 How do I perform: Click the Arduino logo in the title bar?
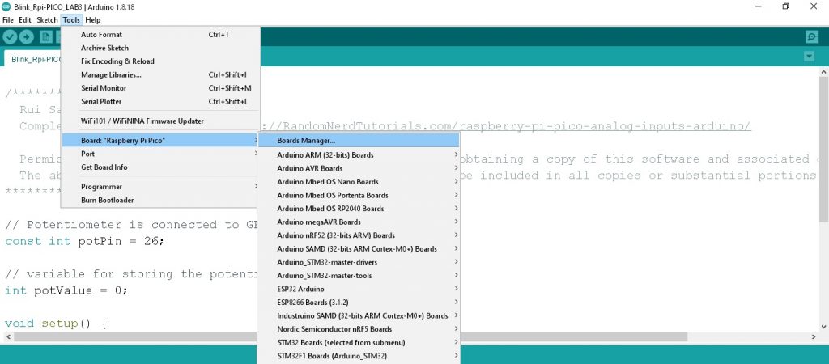coord(6,6)
